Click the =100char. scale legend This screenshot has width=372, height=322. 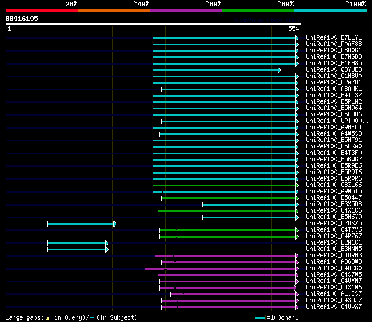[277, 317]
